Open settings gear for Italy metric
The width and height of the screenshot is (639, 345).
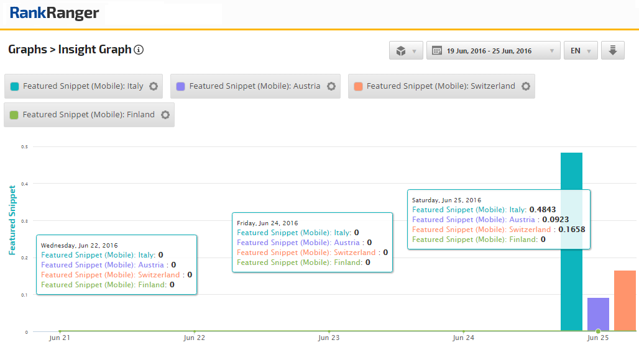[154, 86]
